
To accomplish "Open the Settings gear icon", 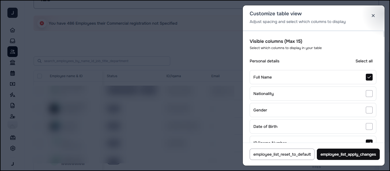I will [13, 148].
